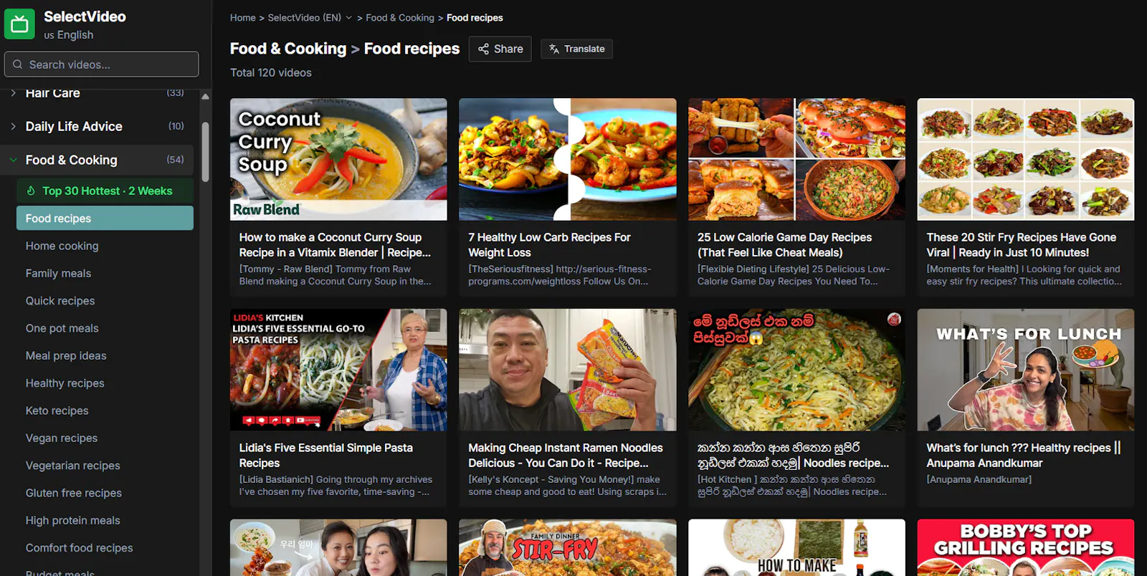The width and height of the screenshot is (1147, 576).
Task: Open 25 Low Calorie Game Day thumbnail
Action: click(796, 159)
